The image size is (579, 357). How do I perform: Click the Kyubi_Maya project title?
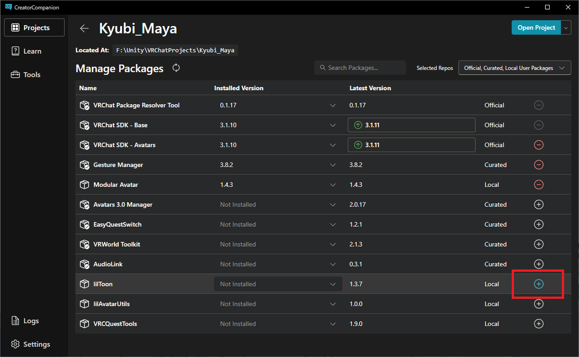tap(138, 28)
